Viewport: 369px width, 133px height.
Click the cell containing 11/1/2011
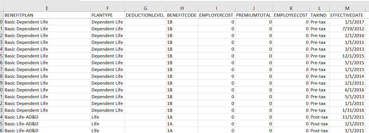coord(347,117)
